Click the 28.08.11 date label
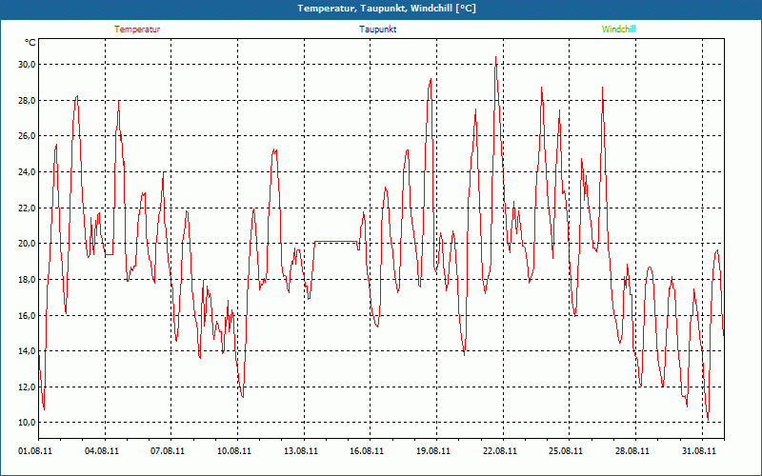Screen dimensions: 762x476 [632, 450]
